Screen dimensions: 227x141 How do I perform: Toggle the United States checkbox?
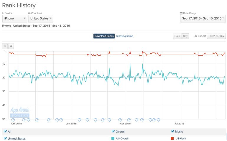(5, 138)
